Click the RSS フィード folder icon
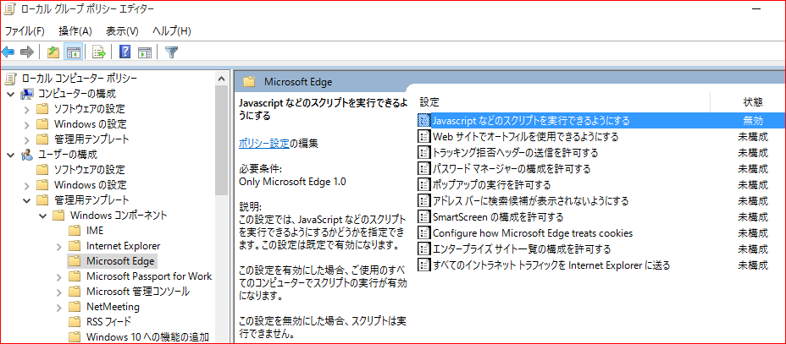This screenshot has height=344, width=786. click(75, 321)
